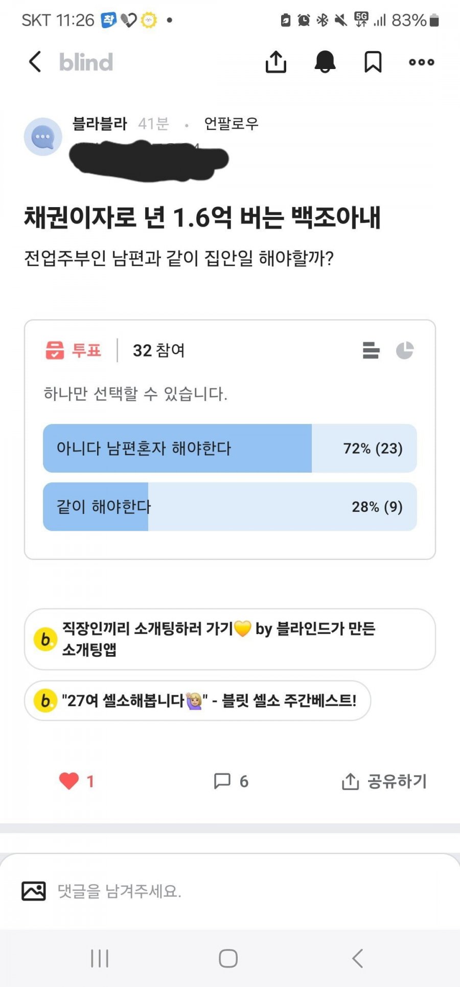Go back using the header arrow

click(35, 62)
